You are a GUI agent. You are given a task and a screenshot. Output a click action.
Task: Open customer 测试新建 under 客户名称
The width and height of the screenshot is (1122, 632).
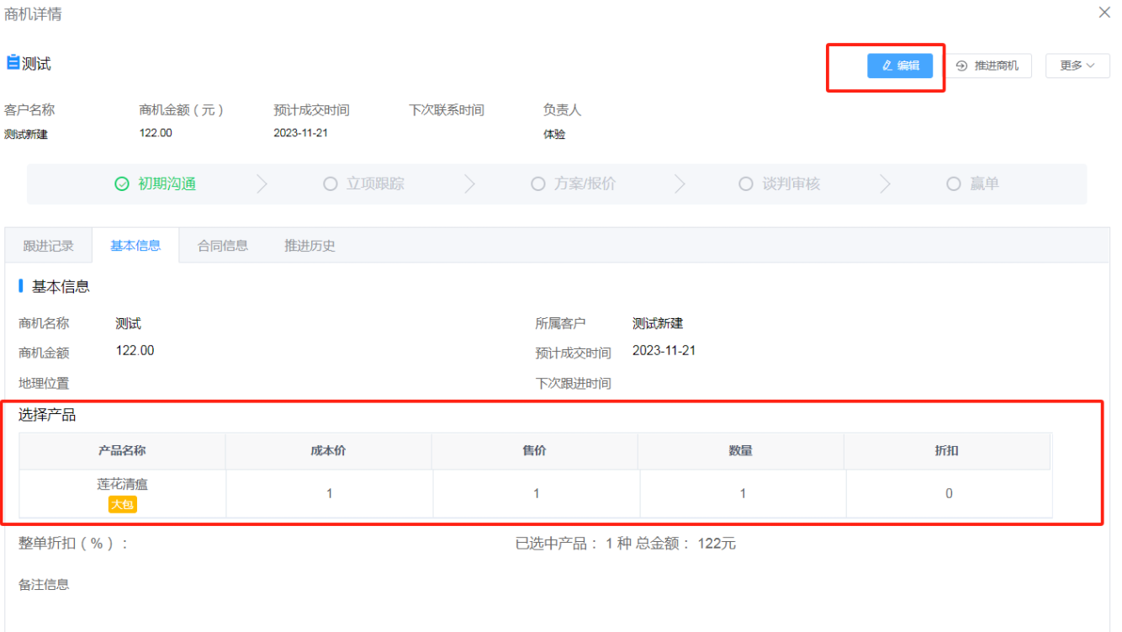coord(24,134)
